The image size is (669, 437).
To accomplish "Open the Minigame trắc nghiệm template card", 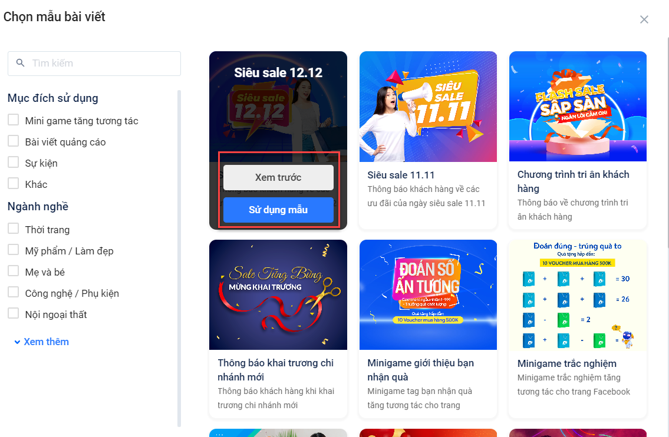I will (x=578, y=329).
